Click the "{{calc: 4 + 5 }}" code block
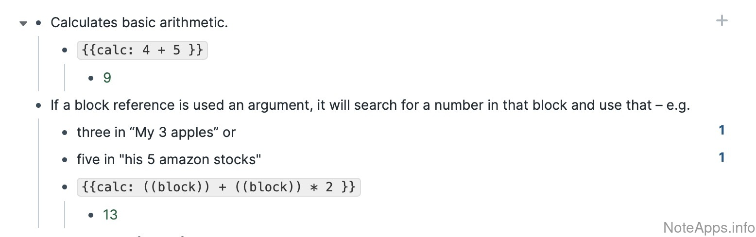This screenshot has height=237, width=756. (x=142, y=51)
